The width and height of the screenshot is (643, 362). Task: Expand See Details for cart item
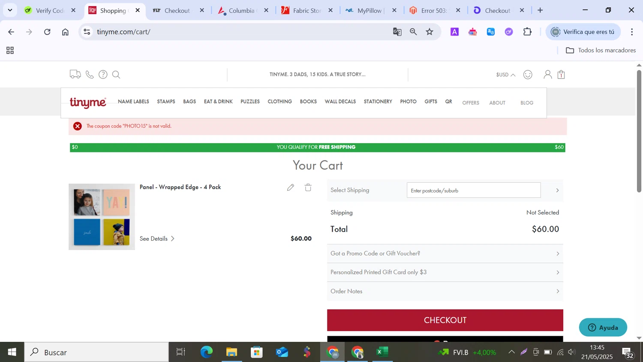point(157,238)
